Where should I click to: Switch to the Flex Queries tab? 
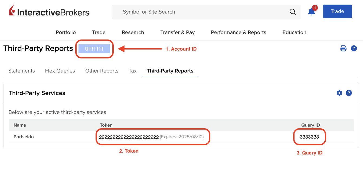(60, 71)
